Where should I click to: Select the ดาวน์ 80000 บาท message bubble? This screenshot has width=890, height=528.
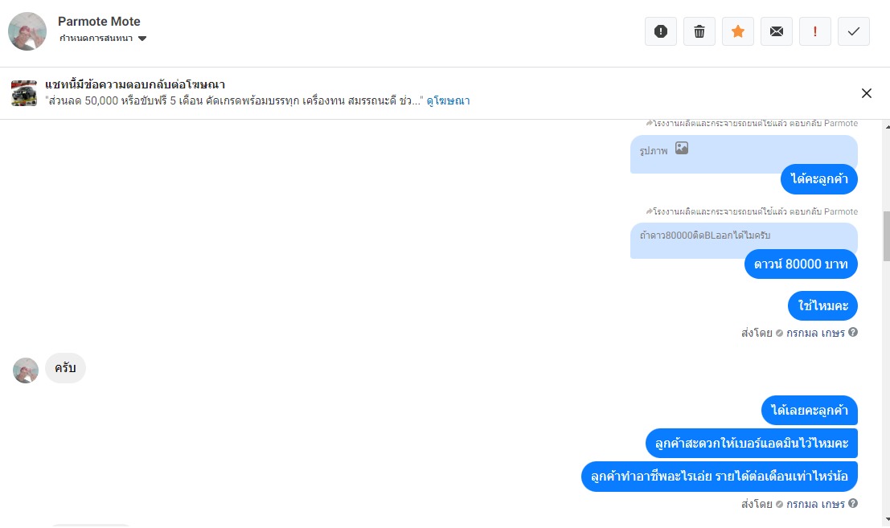(801, 264)
